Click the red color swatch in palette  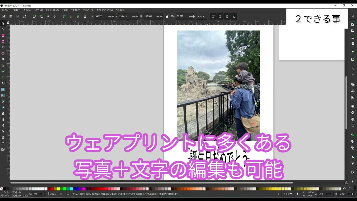[52, 189]
